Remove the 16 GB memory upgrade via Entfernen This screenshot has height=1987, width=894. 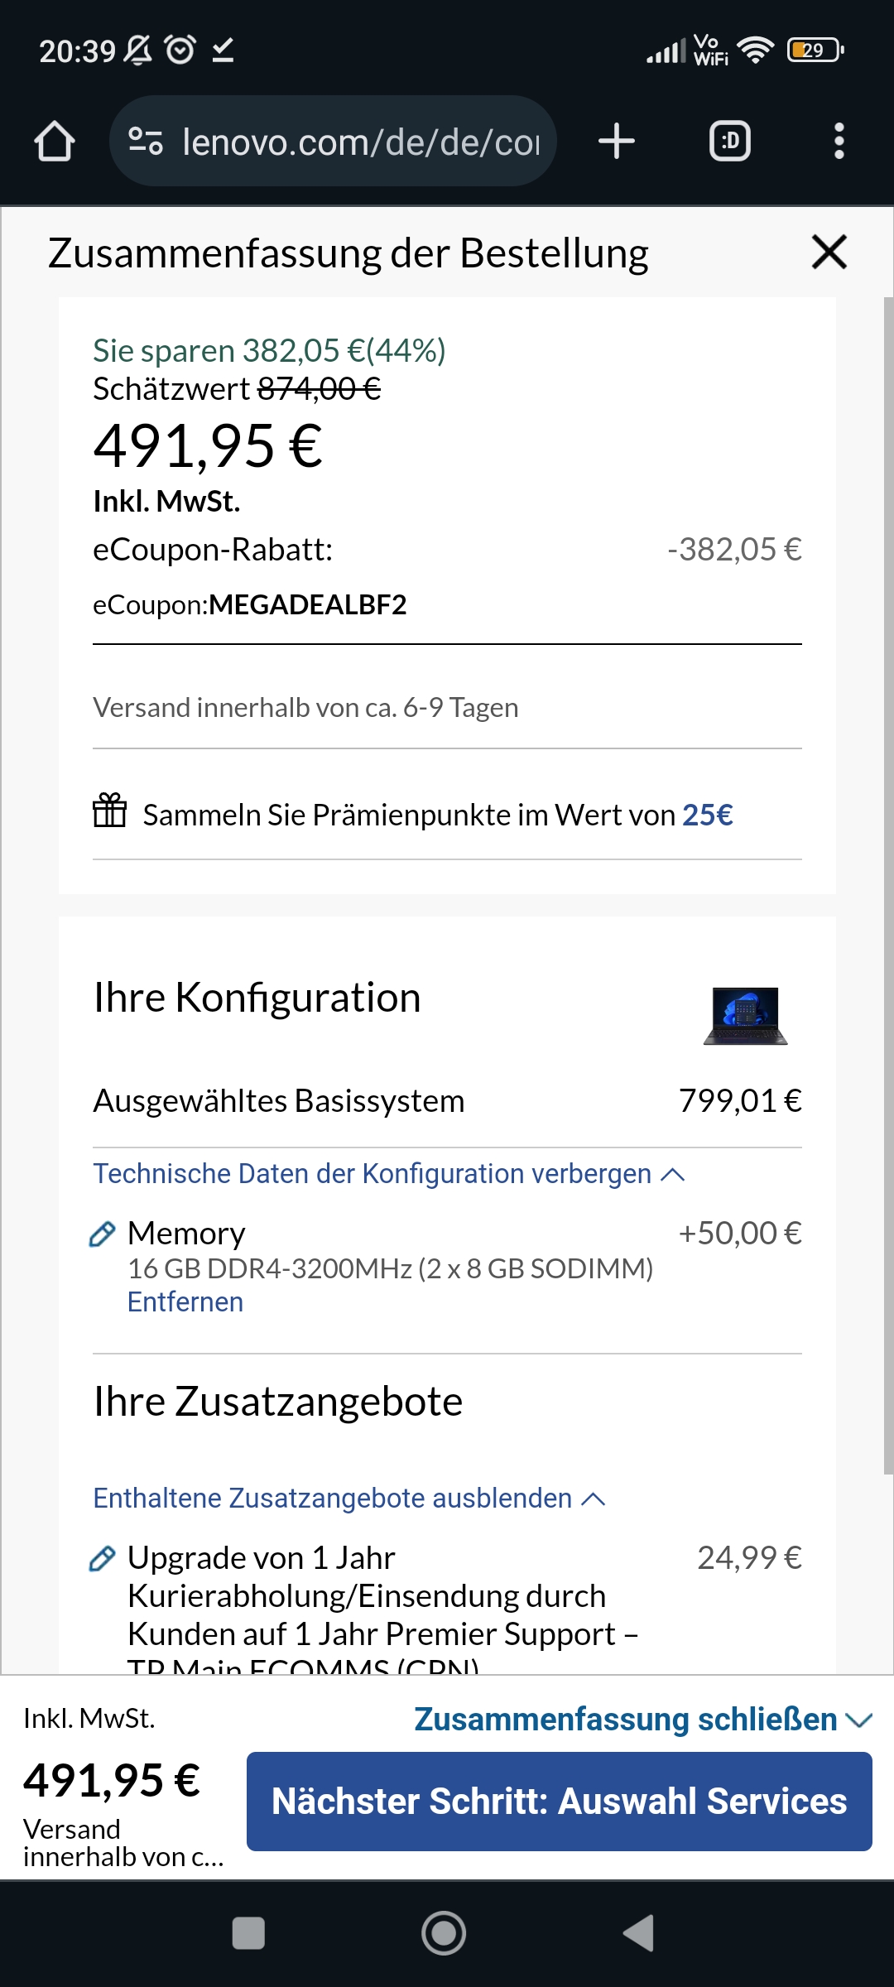pos(184,1301)
